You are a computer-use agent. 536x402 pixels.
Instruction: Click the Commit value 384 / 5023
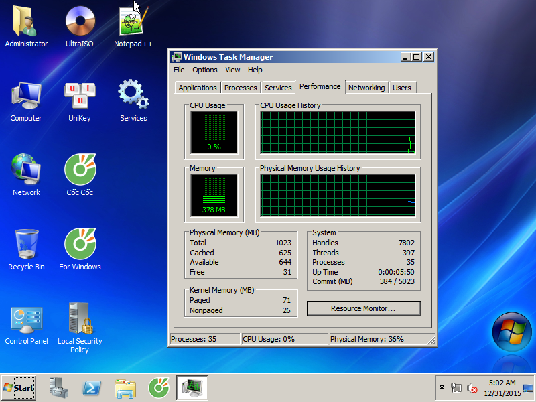point(397,281)
